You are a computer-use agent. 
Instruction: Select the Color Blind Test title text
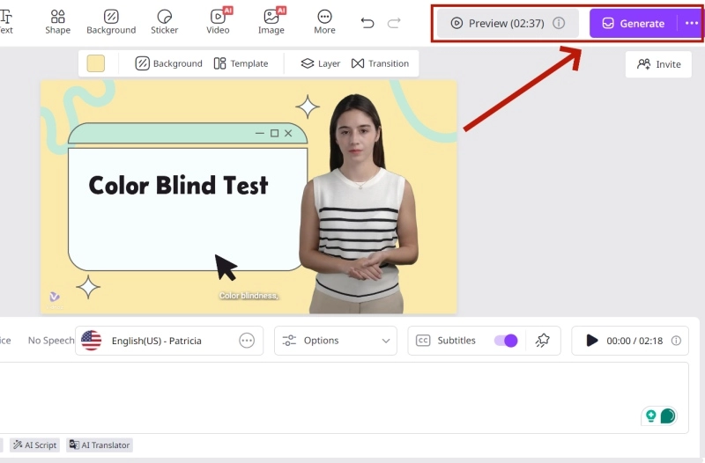(179, 185)
